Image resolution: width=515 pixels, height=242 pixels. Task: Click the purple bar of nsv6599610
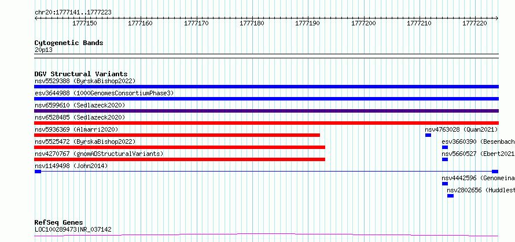pos(266,111)
